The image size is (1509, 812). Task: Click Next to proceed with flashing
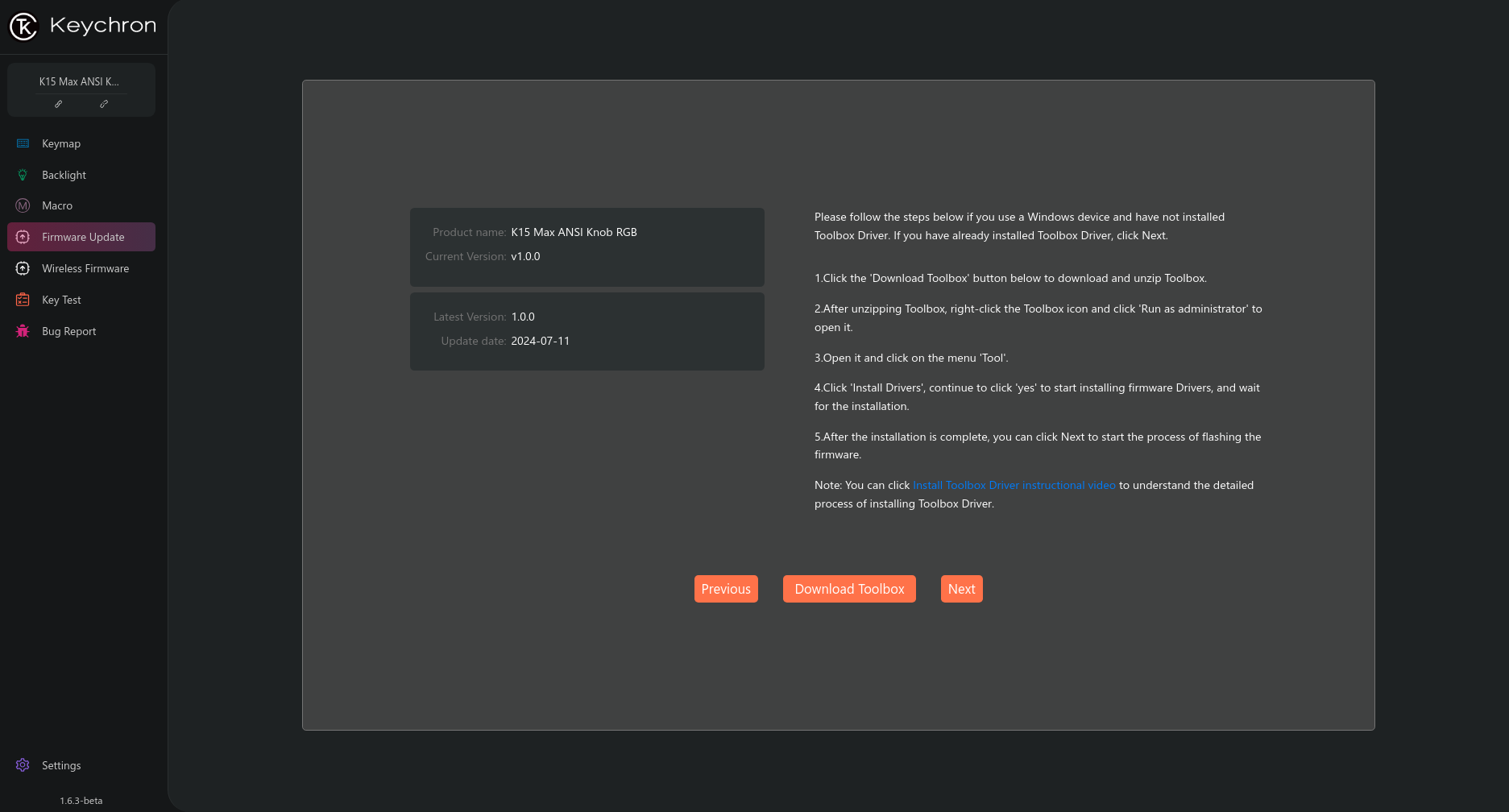tap(962, 589)
